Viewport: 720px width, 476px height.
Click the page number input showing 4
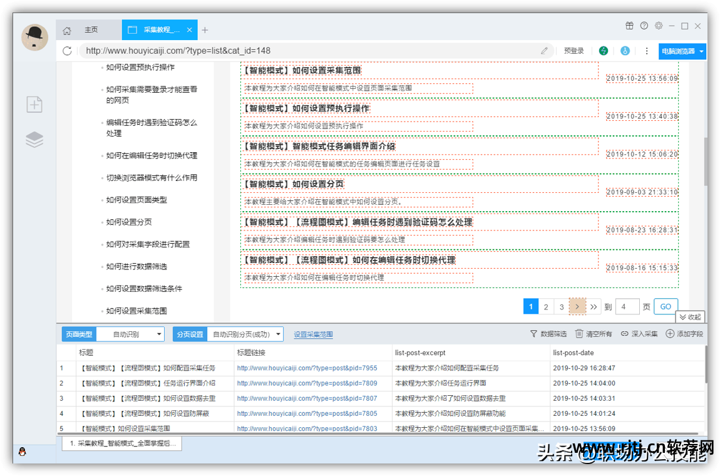coord(627,306)
